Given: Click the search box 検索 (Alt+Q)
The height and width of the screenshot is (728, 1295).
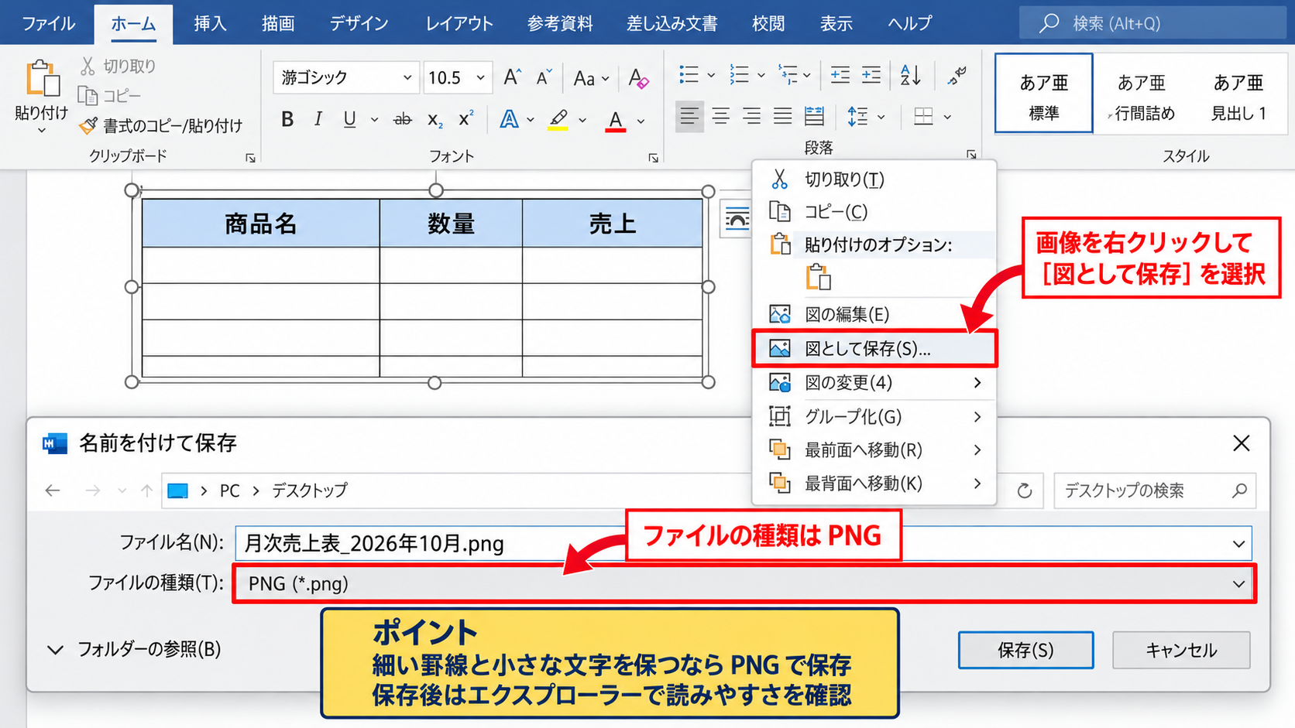Looking at the screenshot, I should click(x=1152, y=23).
